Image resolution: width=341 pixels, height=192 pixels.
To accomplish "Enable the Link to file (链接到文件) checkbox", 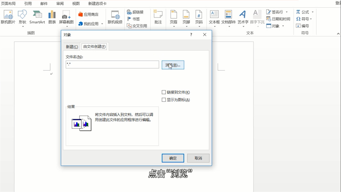I will [x=164, y=92].
